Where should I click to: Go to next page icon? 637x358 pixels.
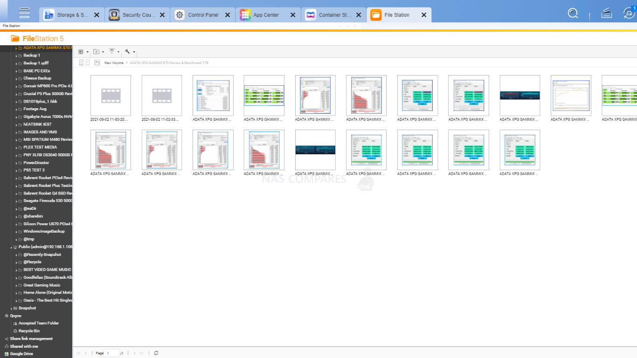[x=135, y=353]
